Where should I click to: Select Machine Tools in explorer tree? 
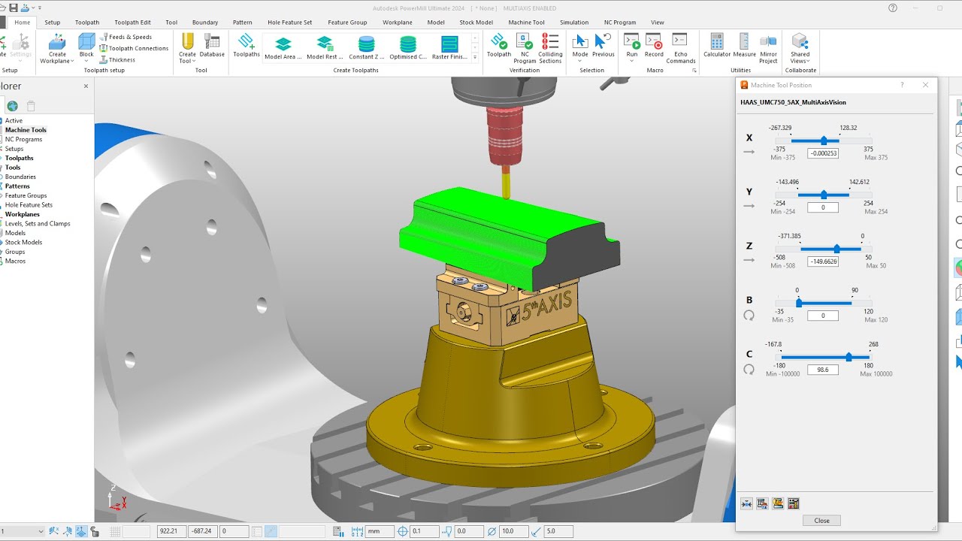tap(26, 130)
